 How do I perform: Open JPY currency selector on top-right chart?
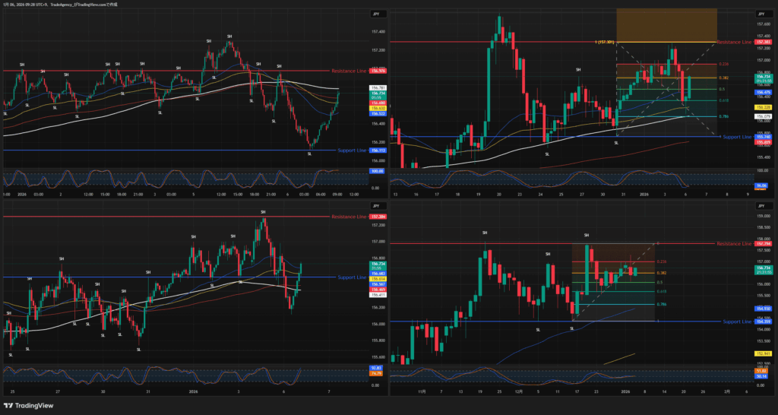point(761,14)
